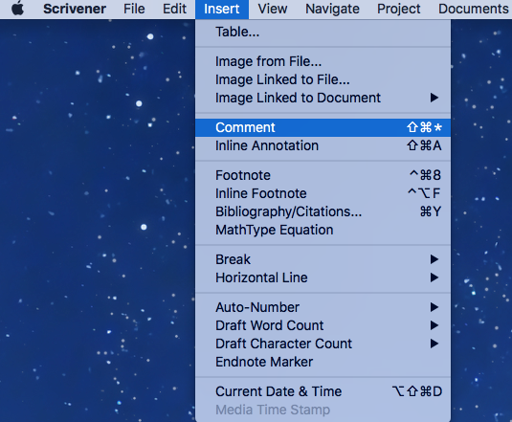Expand Draft Word Count submenu
The width and height of the screenshot is (512, 422).
click(323, 325)
